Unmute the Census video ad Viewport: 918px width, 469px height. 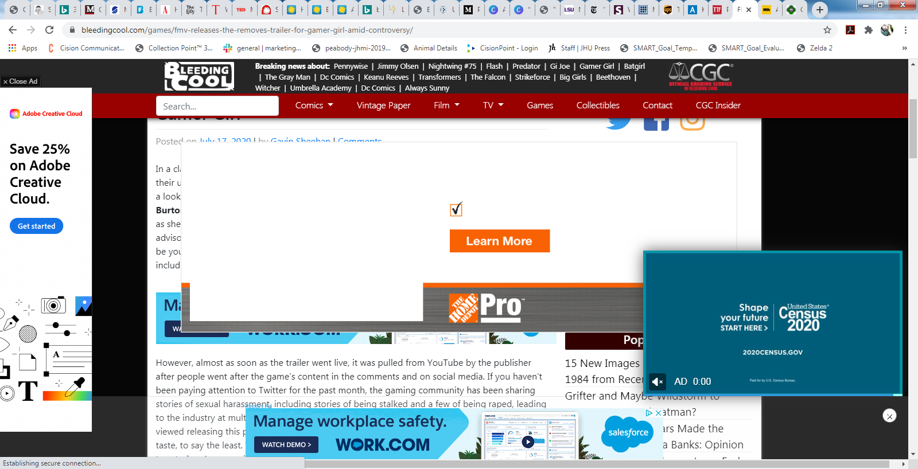(658, 381)
